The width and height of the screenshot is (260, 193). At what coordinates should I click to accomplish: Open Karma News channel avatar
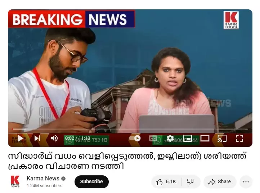(15, 181)
